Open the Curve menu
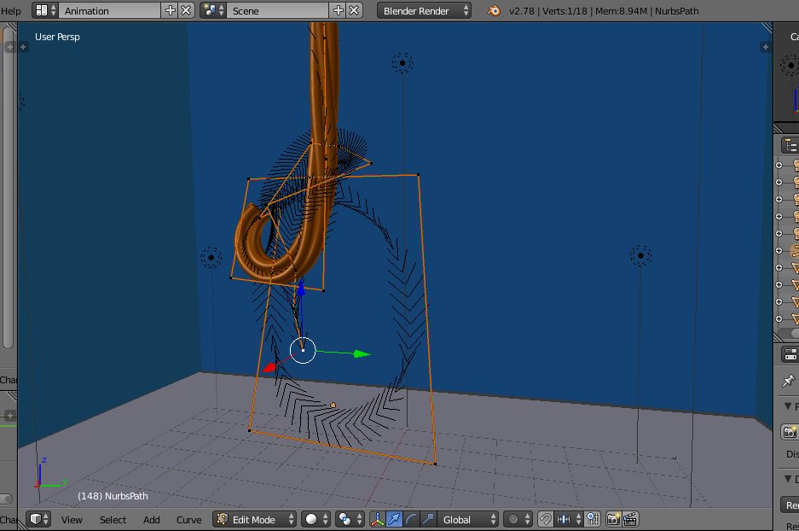 188,520
